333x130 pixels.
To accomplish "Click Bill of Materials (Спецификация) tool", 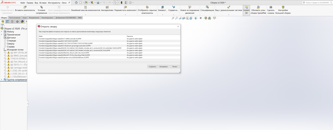I will (x=207, y=9).
